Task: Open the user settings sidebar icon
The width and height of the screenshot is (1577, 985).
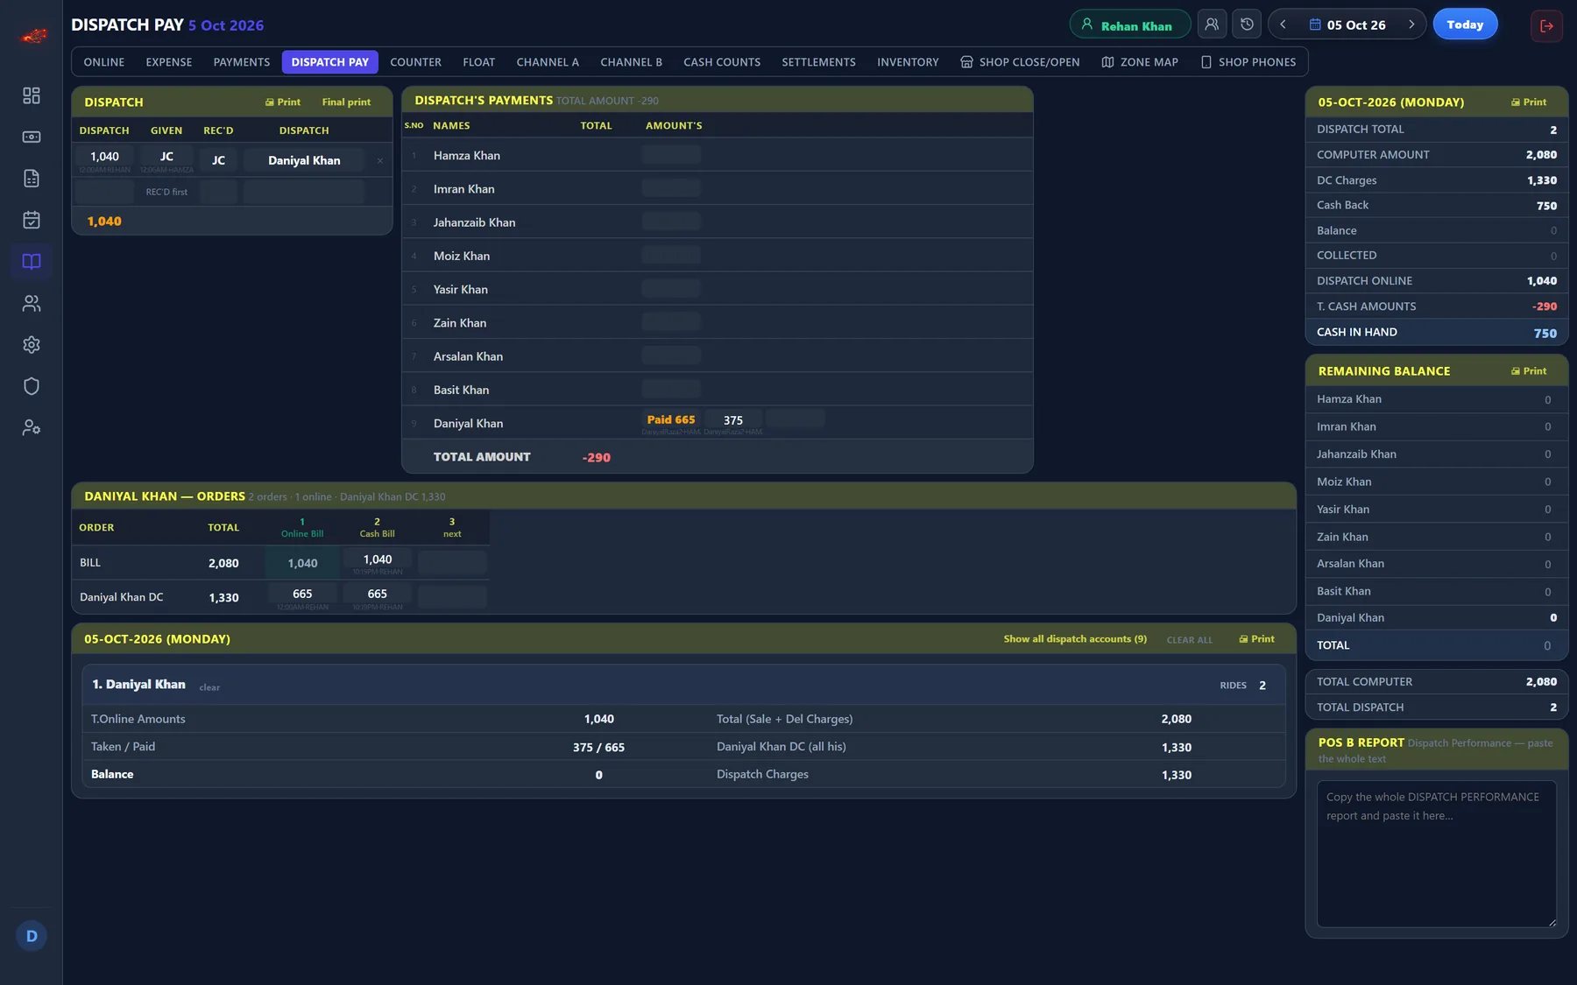Action: 32,428
